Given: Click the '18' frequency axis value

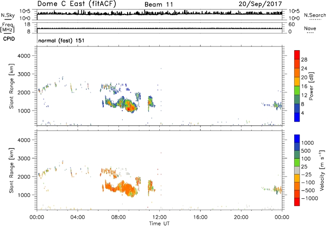Looking at the screenshot, I should [27, 24].
